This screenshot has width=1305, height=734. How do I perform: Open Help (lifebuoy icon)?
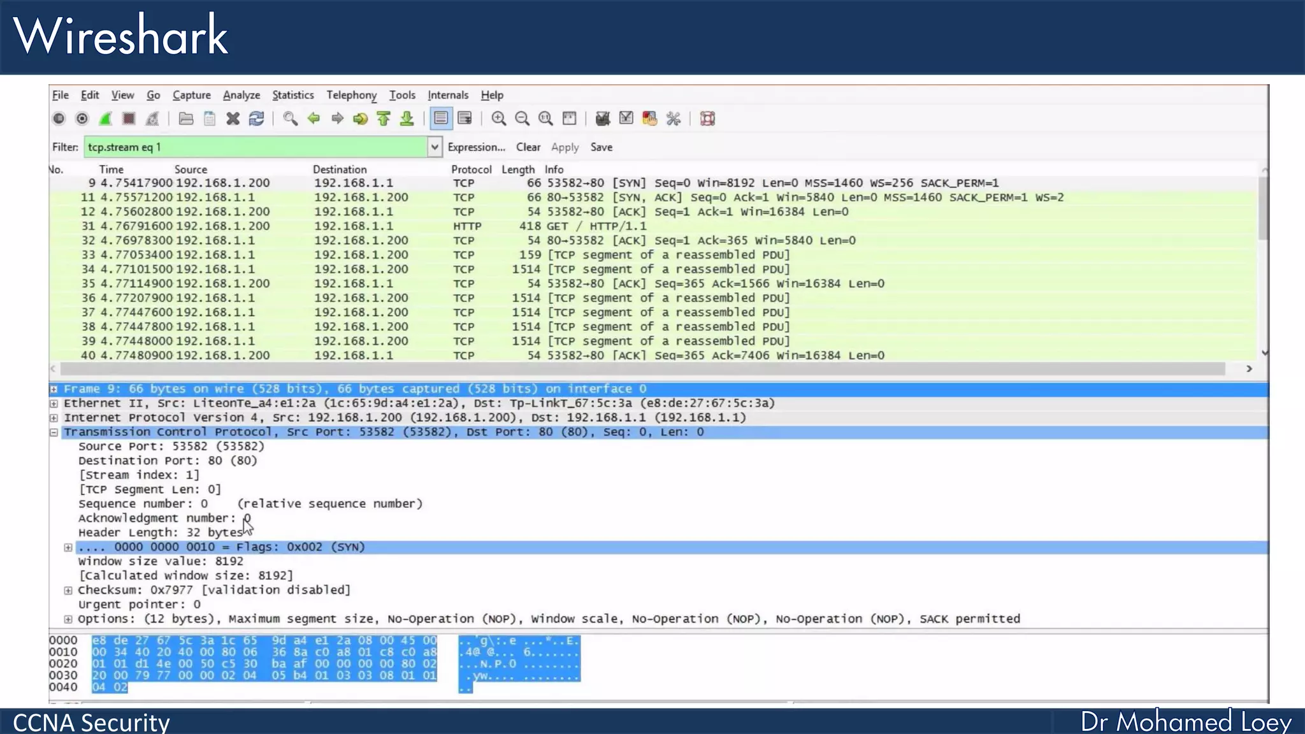click(x=707, y=119)
